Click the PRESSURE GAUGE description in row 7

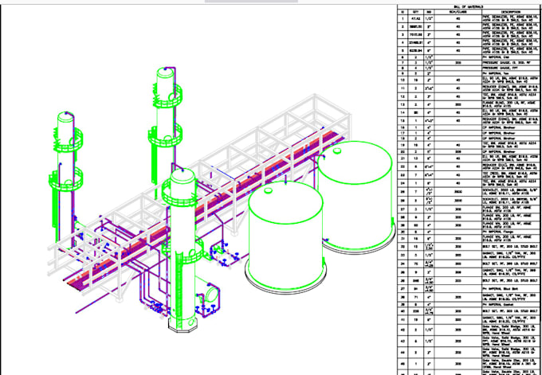coord(511,63)
